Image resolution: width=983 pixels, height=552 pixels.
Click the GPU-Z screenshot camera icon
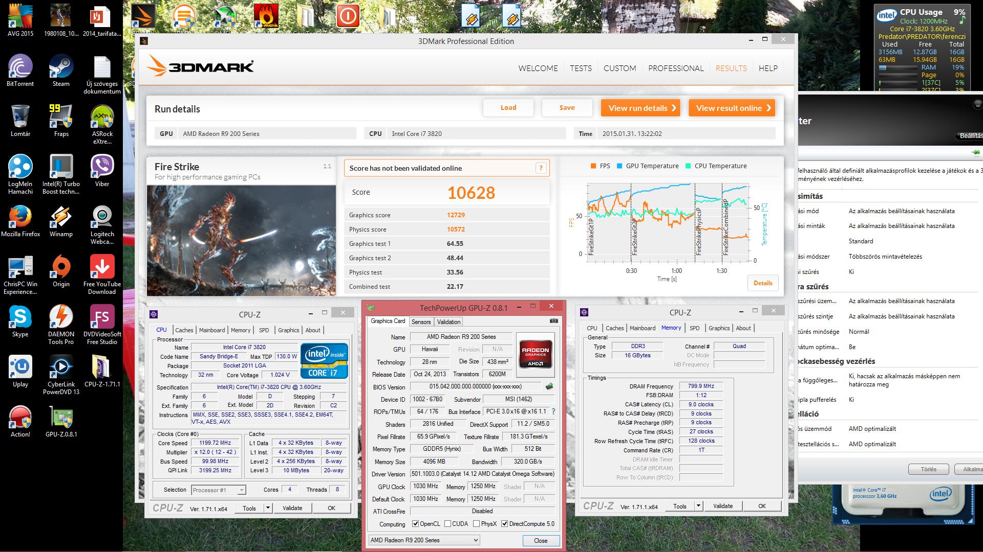(553, 321)
